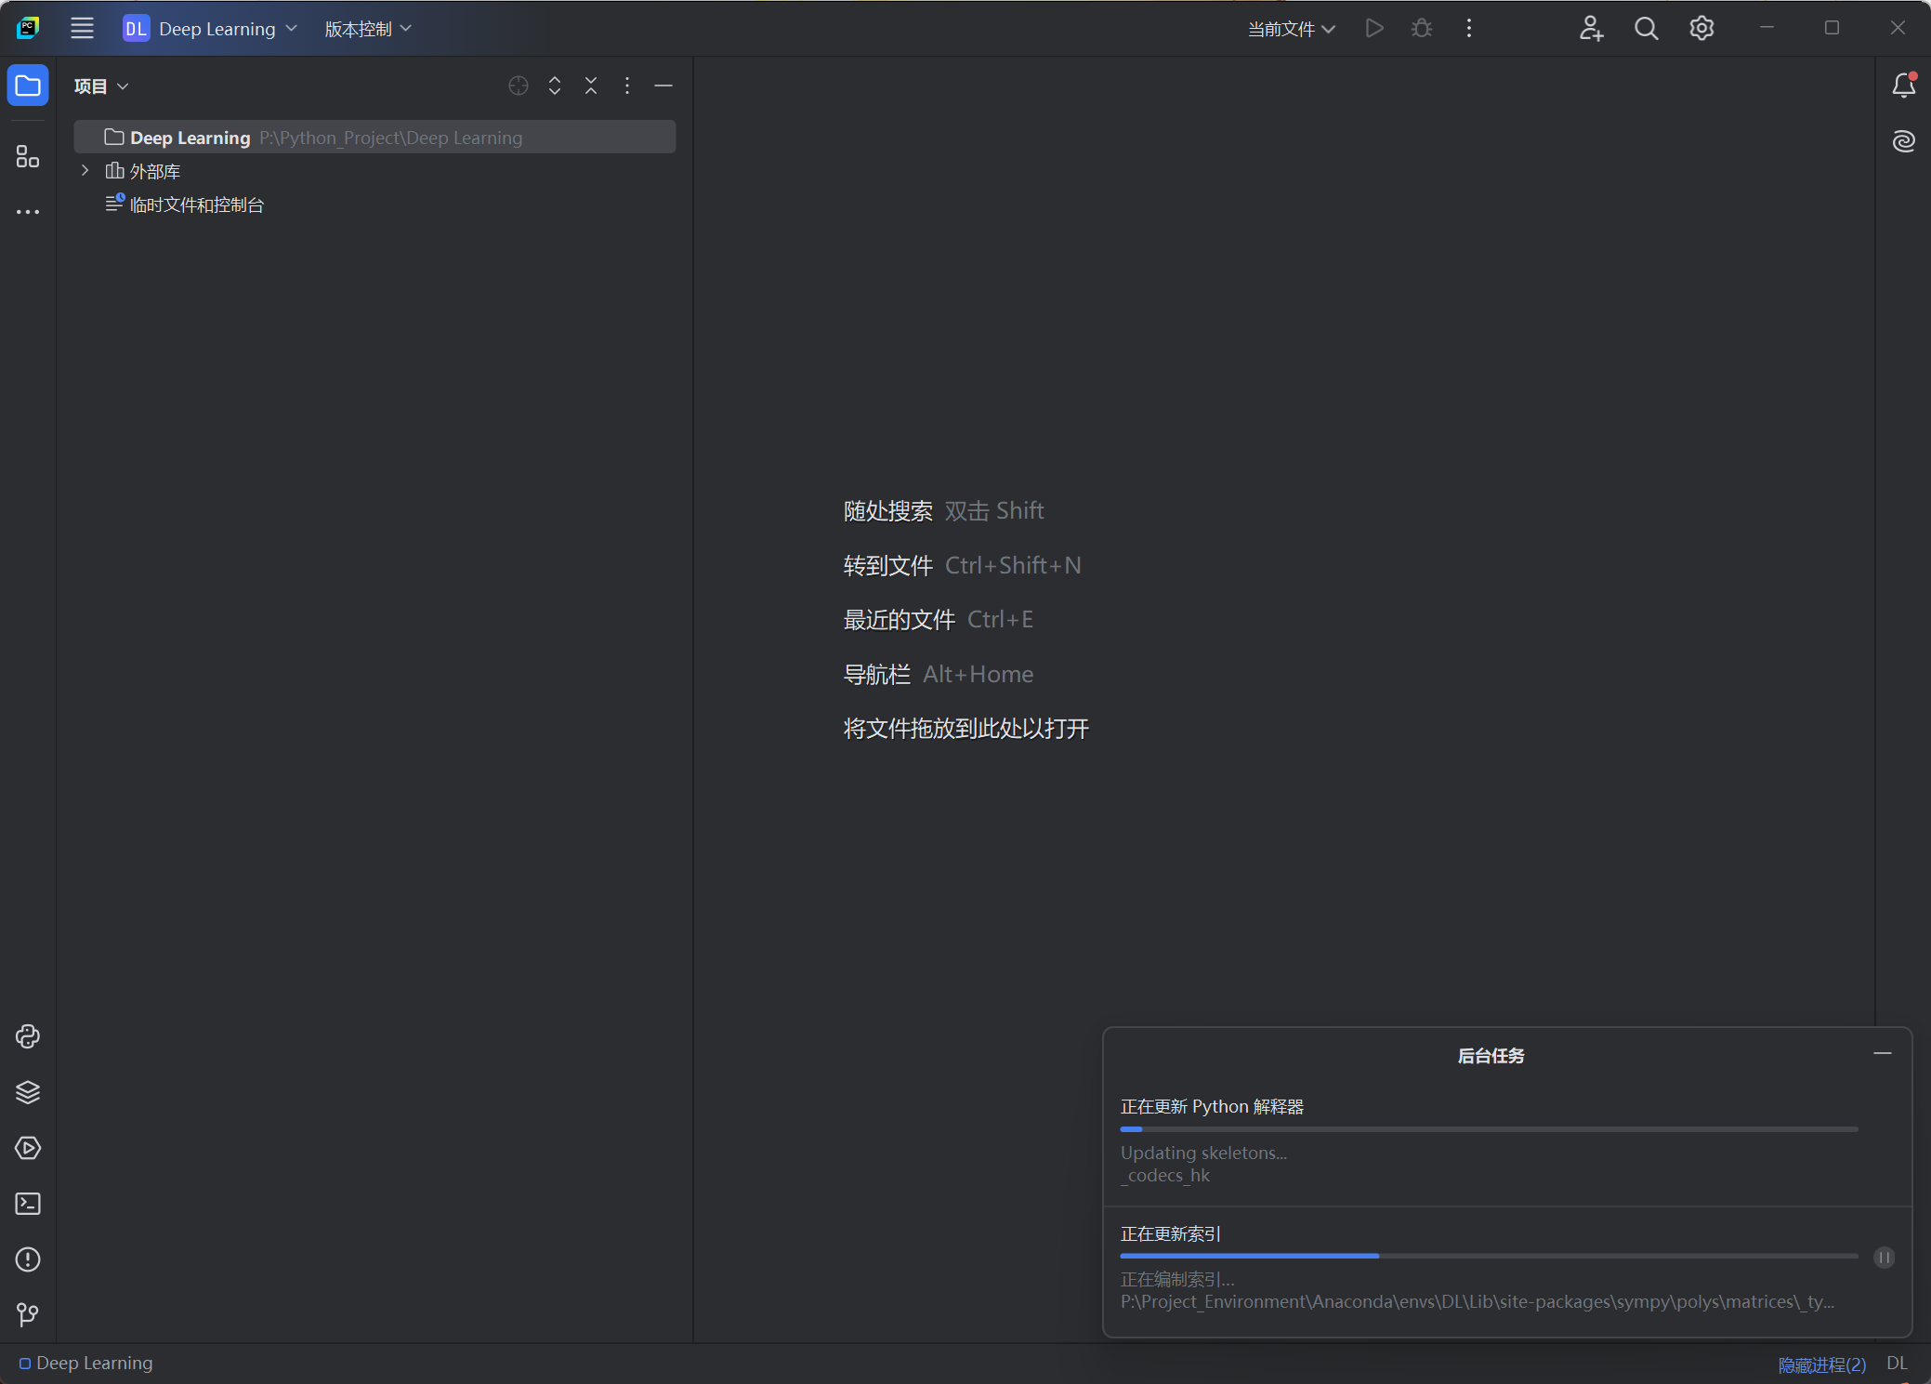
Task: Open the main hamburger menu
Action: (82, 28)
